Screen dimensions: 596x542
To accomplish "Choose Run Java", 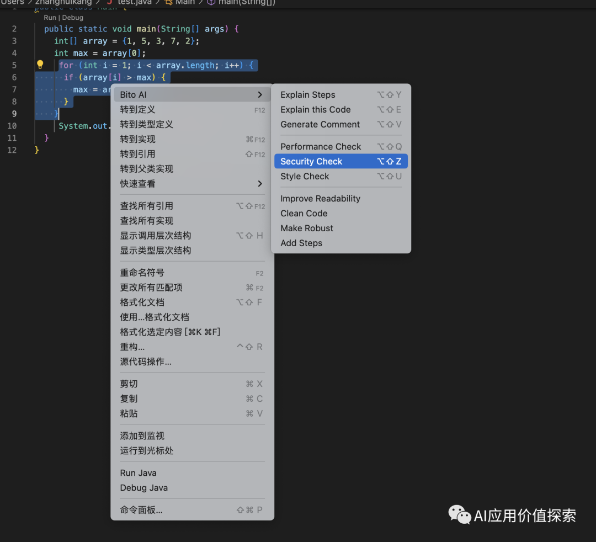I will coord(192,473).
